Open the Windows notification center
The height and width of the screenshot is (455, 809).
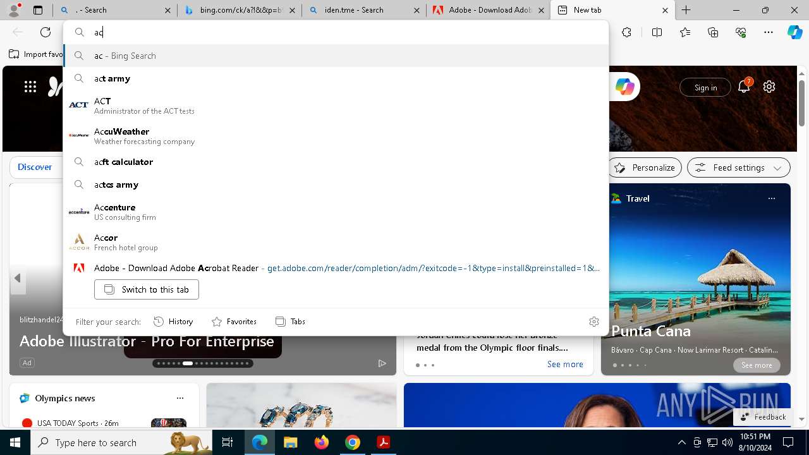click(788, 442)
